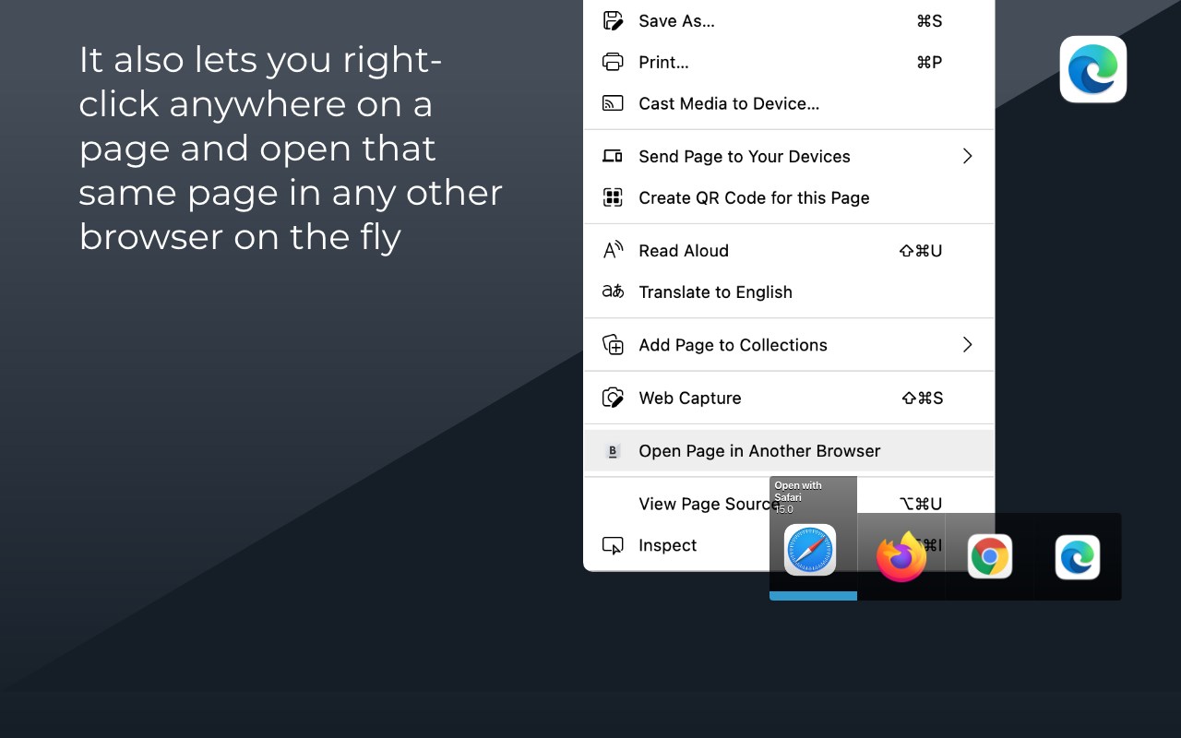Viewport: 1181px width, 738px height.
Task: Select Add Page to Collections
Action: click(x=790, y=344)
